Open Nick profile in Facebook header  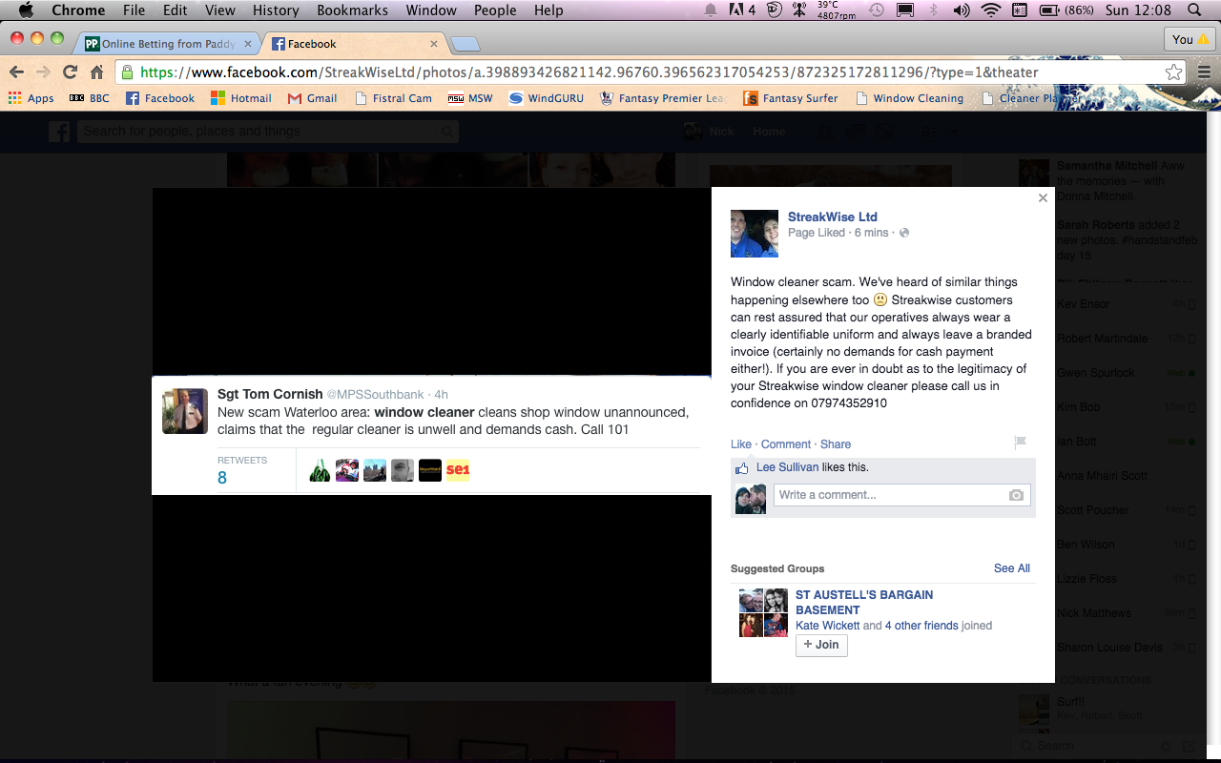[x=710, y=132]
